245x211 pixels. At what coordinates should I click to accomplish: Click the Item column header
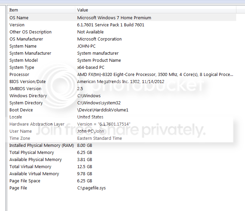click(14, 10)
